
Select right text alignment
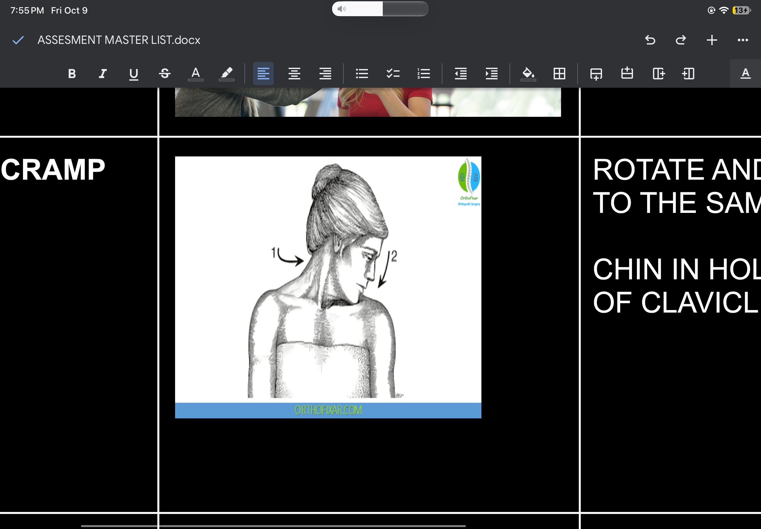pyautogui.click(x=325, y=74)
